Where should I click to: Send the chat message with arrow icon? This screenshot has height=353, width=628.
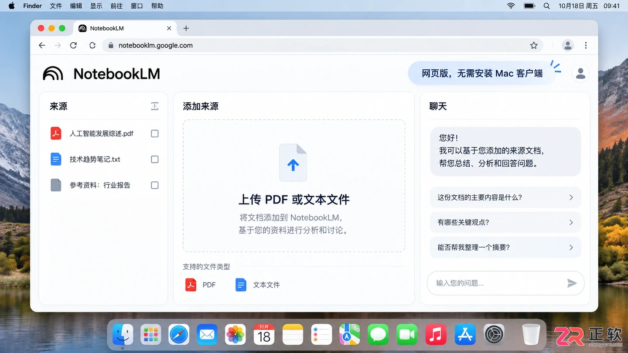572,283
